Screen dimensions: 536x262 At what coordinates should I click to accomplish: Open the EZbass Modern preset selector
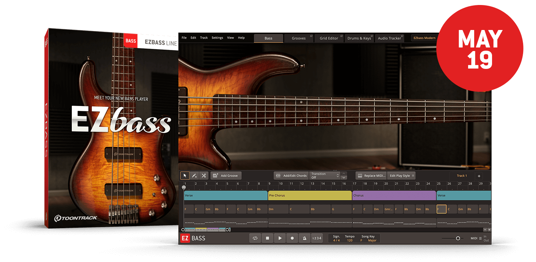(x=424, y=38)
